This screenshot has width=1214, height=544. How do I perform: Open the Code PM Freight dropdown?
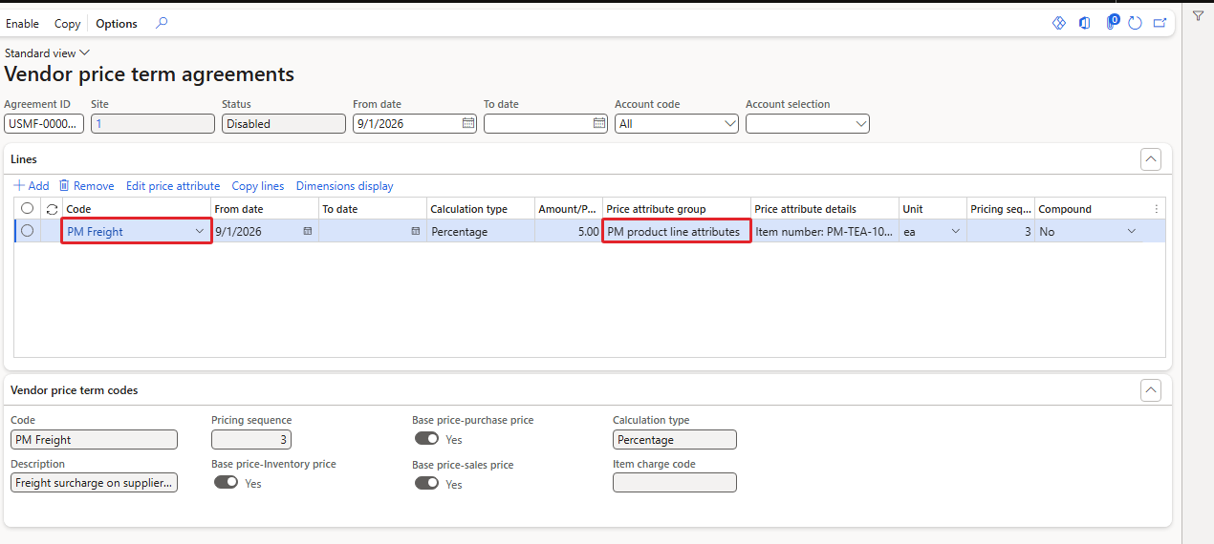click(200, 231)
